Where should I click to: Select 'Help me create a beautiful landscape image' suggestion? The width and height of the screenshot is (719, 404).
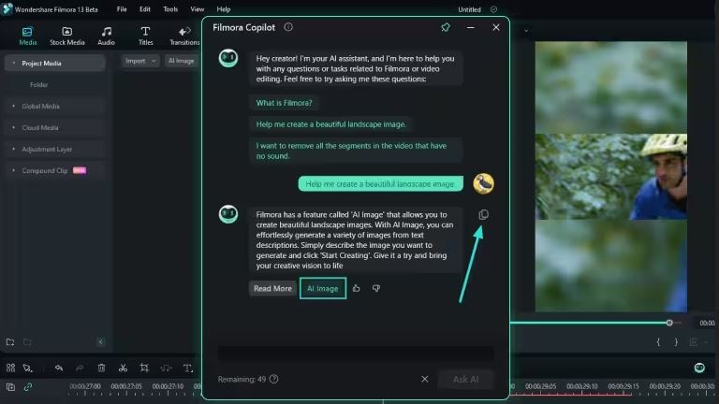(330, 124)
